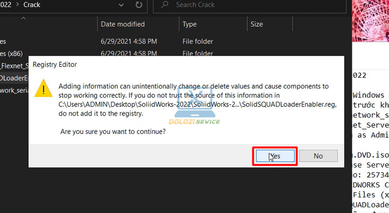The width and height of the screenshot is (389, 213).
Task: Sort files by Date modified column
Action: (x=122, y=24)
